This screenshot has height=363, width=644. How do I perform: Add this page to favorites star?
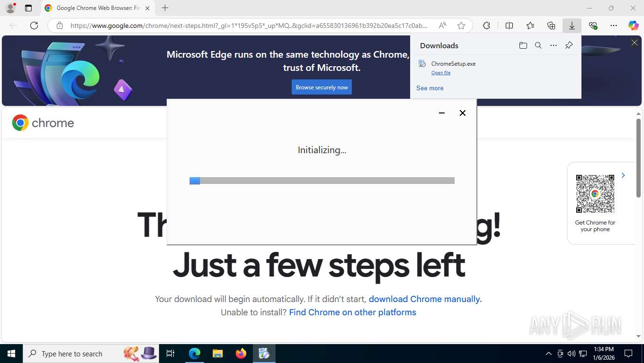[461, 26]
